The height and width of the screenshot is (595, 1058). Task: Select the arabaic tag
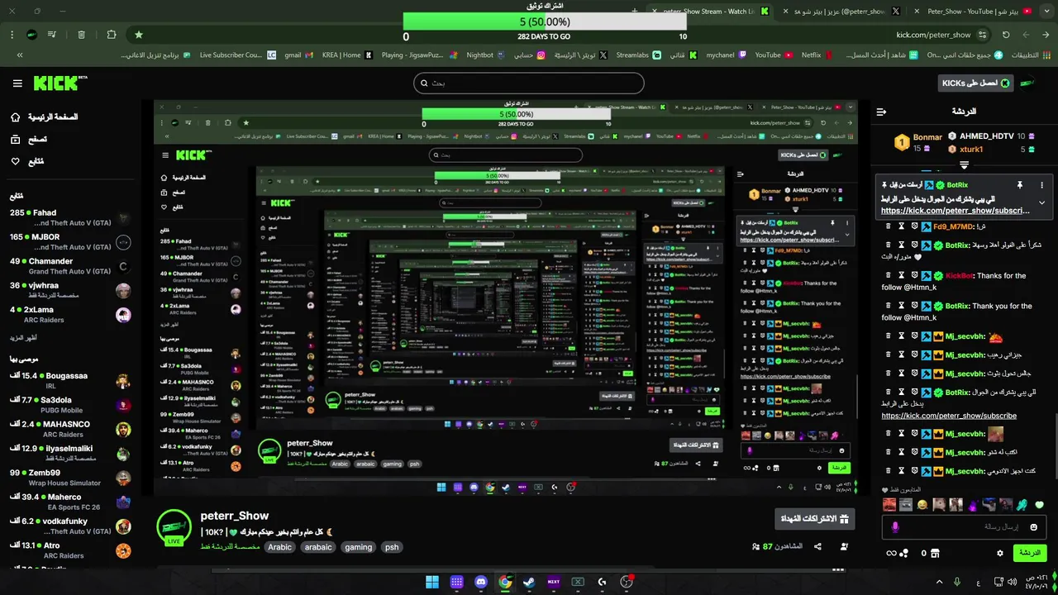point(317,547)
